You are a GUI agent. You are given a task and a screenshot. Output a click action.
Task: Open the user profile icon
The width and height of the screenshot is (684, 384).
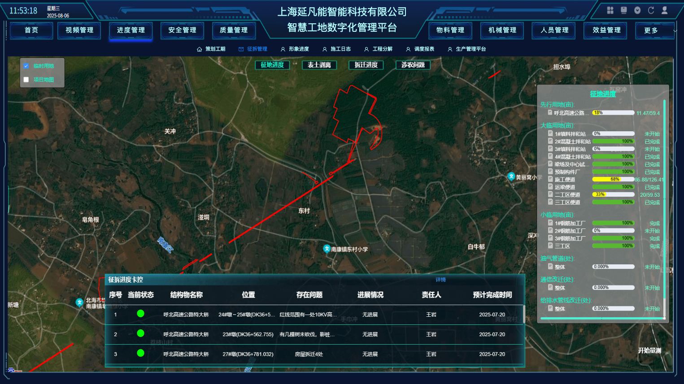[x=665, y=10]
